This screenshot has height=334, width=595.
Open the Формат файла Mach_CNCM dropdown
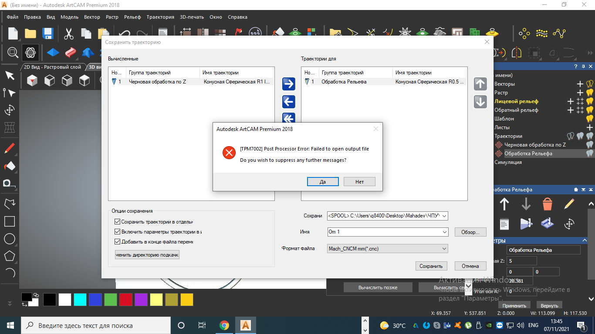(444, 249)
